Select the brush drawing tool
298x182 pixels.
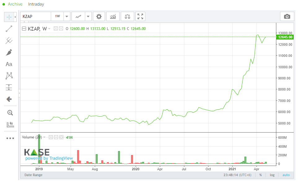(x=9, y=52)
